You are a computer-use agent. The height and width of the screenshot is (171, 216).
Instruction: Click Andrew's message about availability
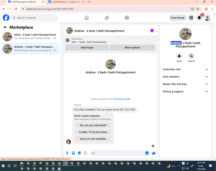tap(105, 110)
